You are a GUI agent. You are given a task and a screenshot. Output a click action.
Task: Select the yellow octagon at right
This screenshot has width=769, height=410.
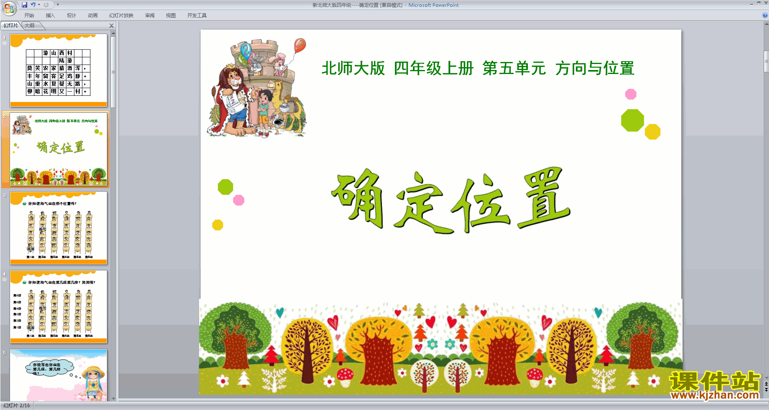pyautogui.click(x=652, y=132)
